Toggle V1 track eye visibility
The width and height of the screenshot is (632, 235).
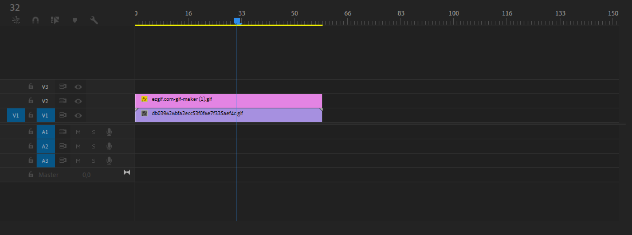point(78,116)
